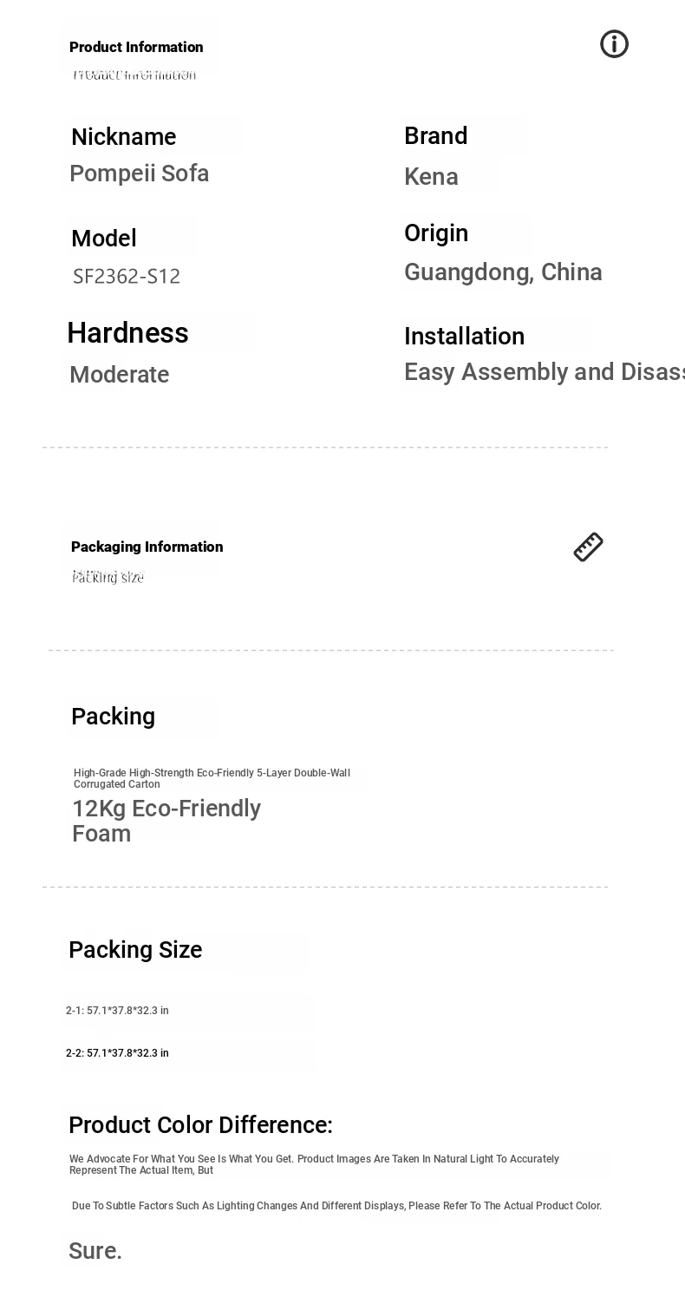Click the Product Color Difference heading
685x1310 pixels.
tap(200, 1125)
